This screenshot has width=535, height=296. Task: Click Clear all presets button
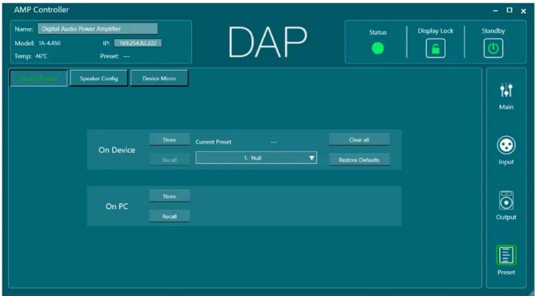click(x=359, y=140)
